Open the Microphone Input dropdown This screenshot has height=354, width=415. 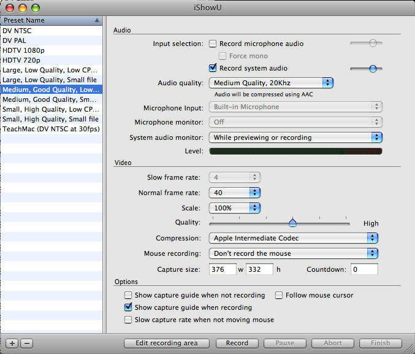[295, 107]
